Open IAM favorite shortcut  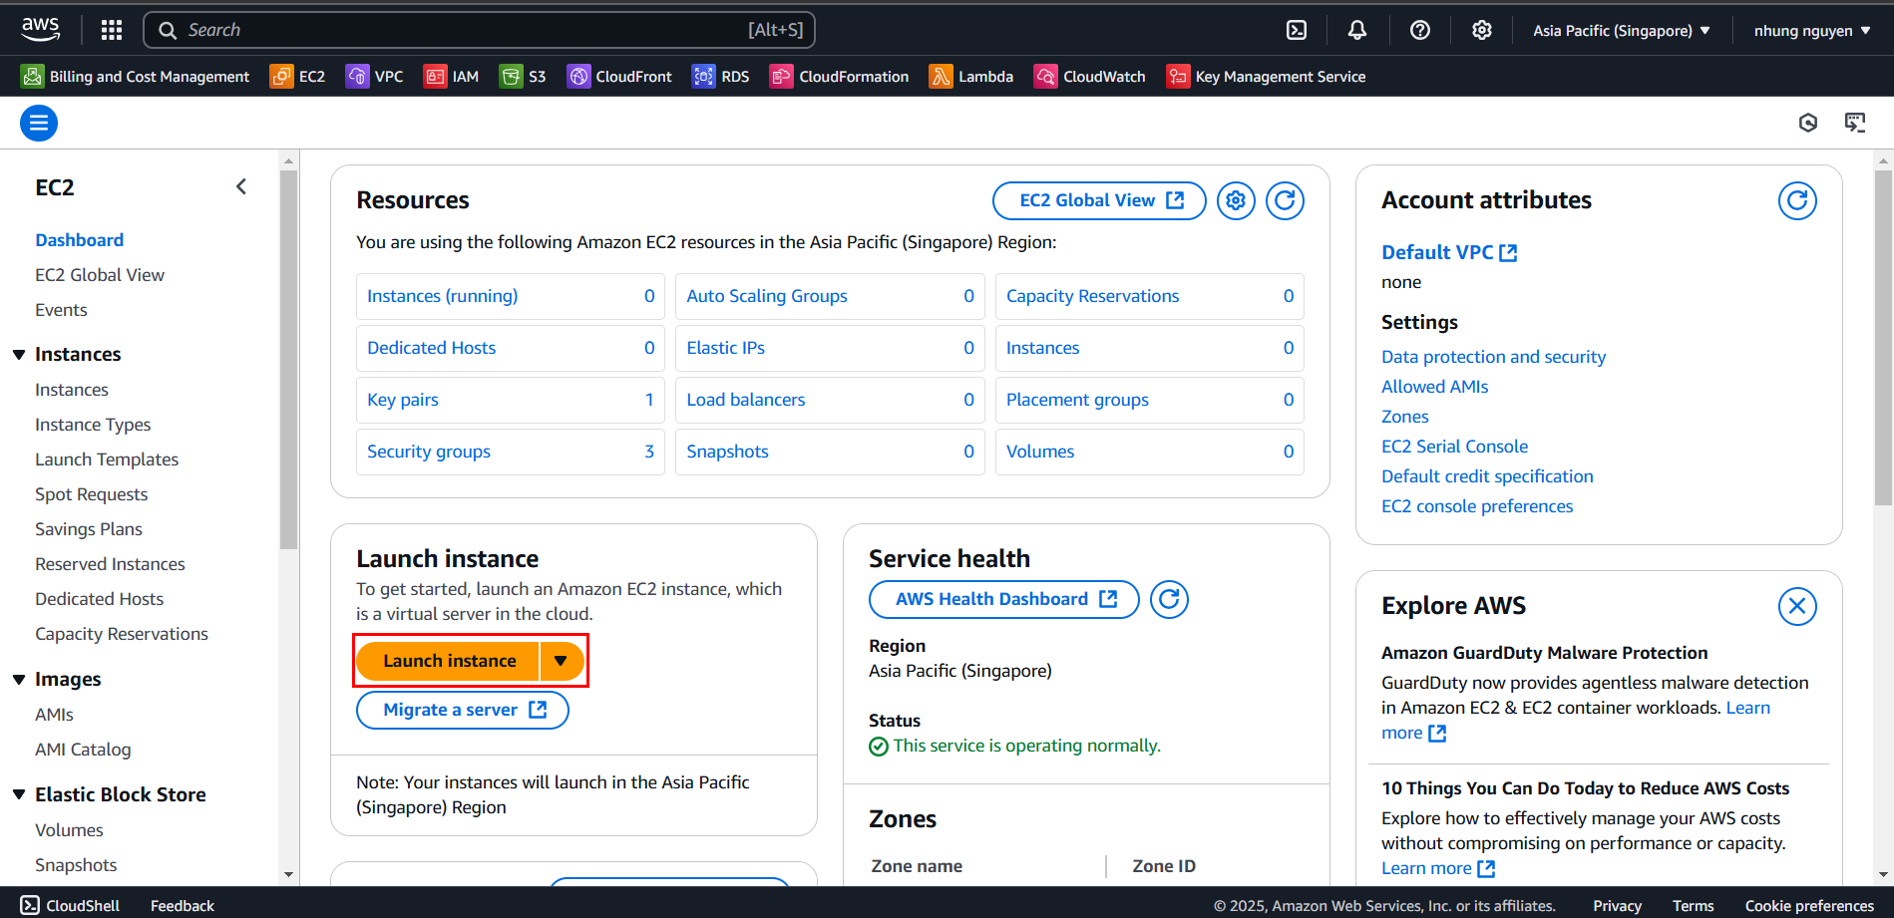tap(451, 77)
